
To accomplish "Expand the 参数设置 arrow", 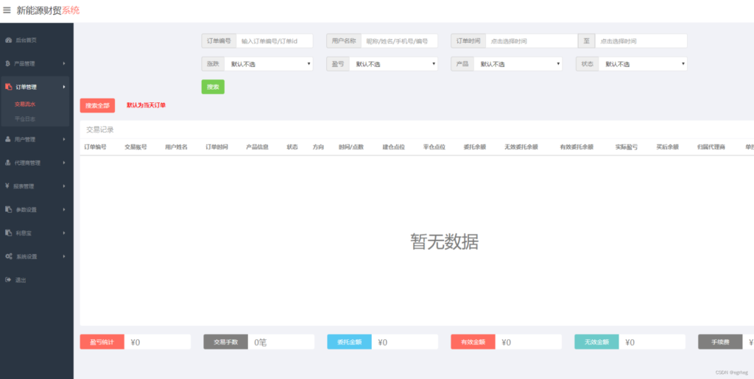I will tap(64, 210).
